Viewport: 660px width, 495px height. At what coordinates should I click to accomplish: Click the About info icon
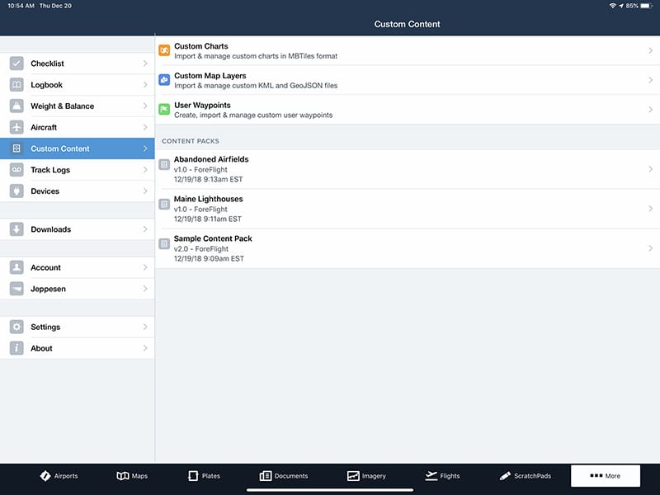(16, 348)
